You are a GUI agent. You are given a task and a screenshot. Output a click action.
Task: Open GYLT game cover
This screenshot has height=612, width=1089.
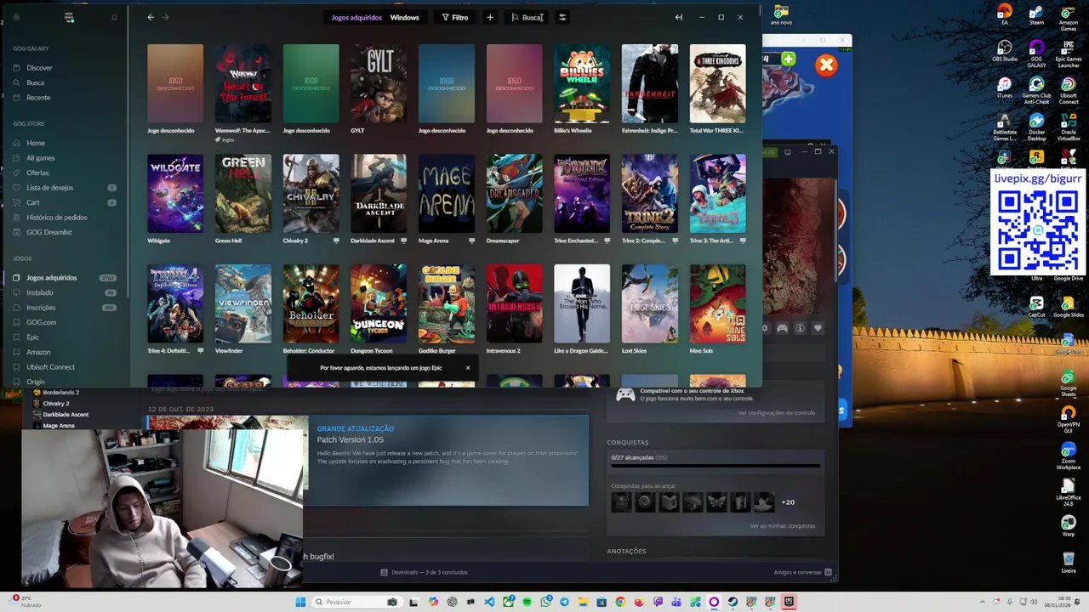click(x=379, y=84)
